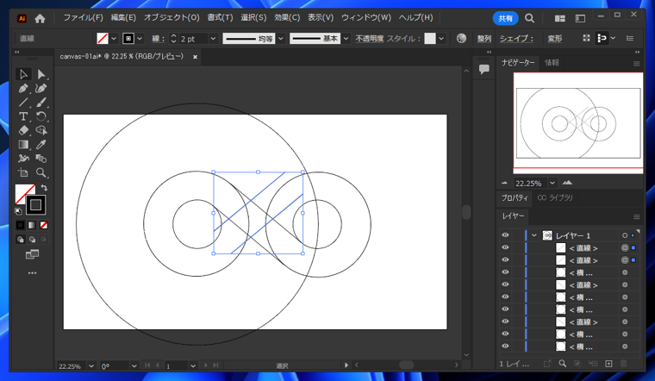Hide the bottom <楕…> sublayer
The height and width of the screenshot is (381, 655).
click(x=505, y=347)
